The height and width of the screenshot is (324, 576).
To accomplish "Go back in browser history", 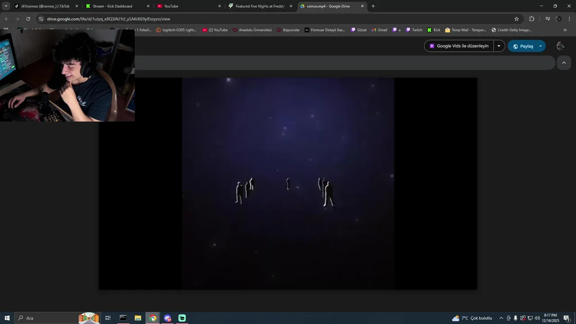I will [x=6, y=19].
